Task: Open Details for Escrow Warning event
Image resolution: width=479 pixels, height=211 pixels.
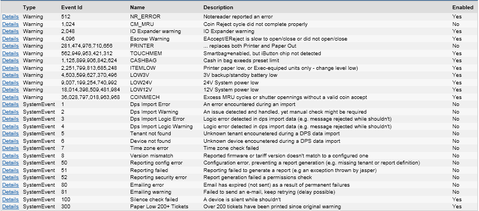Action: pos(10,39)
